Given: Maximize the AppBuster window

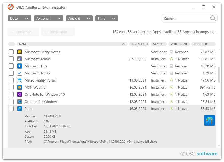Looking at the screenshot, I should [204, 7].
